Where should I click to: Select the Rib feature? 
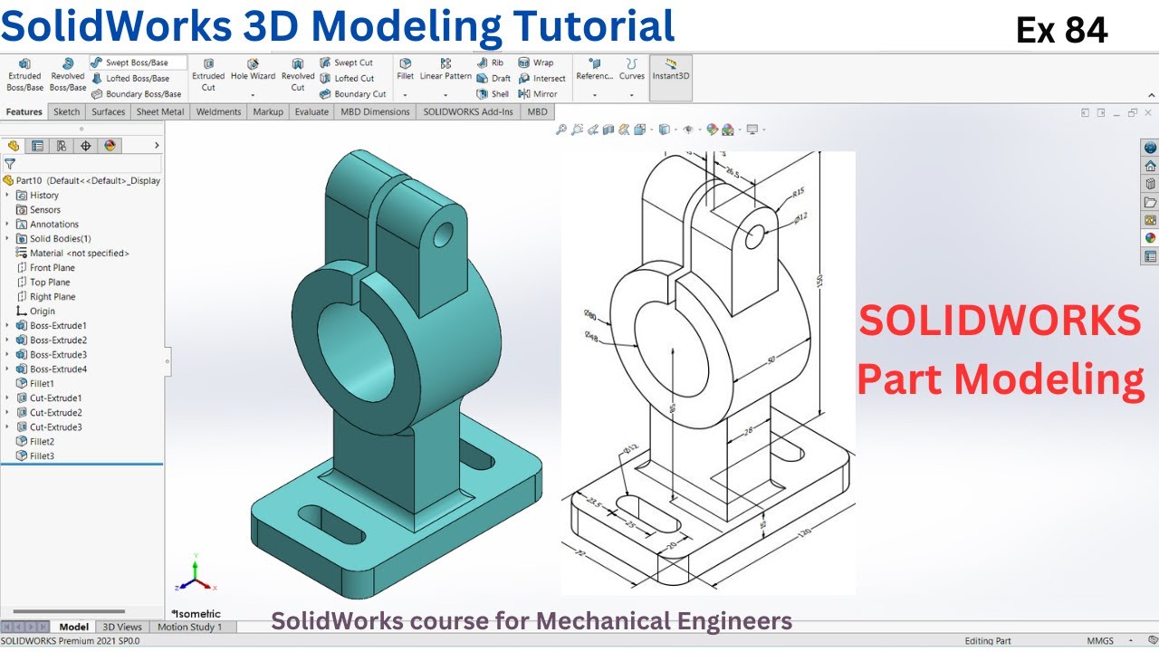click(490, 62)
